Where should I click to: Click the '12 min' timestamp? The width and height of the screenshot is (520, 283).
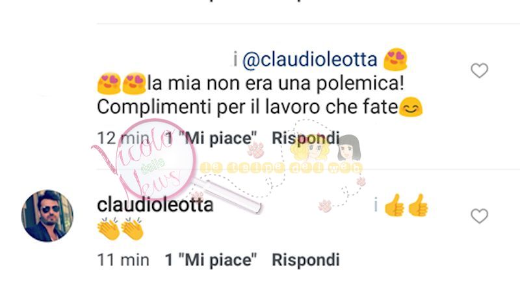[123, 138]
